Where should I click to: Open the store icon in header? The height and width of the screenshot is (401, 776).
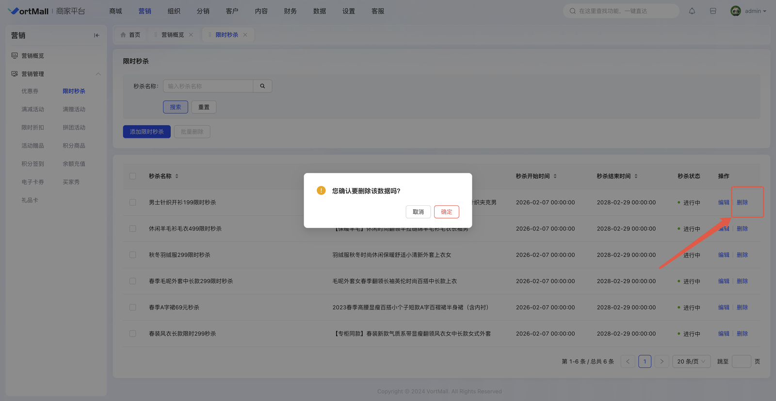coord(713,11)
